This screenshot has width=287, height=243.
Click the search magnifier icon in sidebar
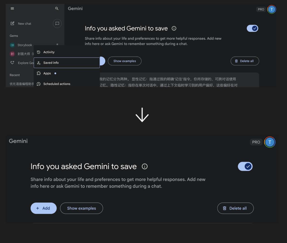pyautogui.click(x=57, y=8)
